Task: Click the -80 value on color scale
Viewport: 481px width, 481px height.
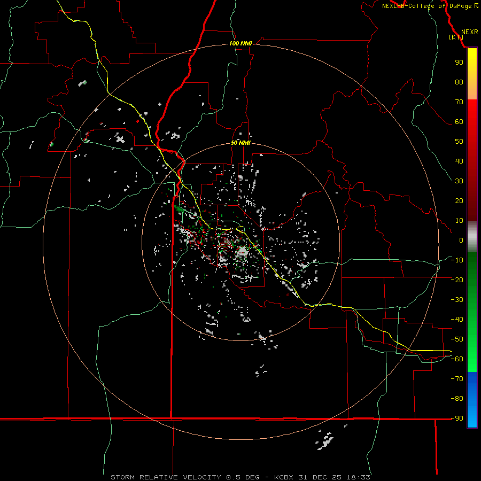Action: 457,399
